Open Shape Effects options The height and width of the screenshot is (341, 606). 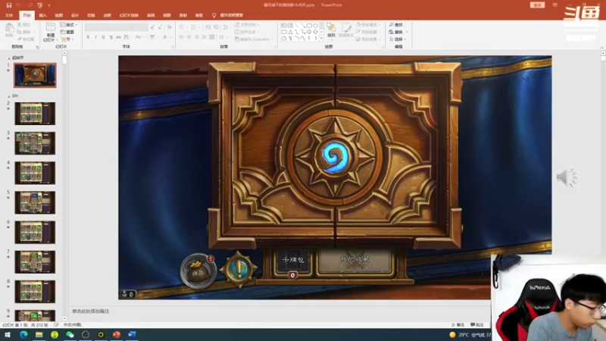pyautogui.click(x=368, y=39)
